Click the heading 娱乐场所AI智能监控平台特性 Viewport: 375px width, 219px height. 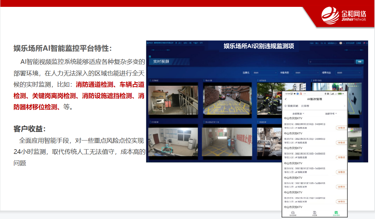point(63,49)
